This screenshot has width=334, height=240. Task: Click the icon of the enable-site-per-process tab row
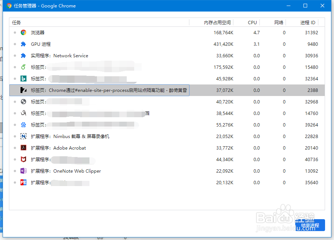point(23,90)
